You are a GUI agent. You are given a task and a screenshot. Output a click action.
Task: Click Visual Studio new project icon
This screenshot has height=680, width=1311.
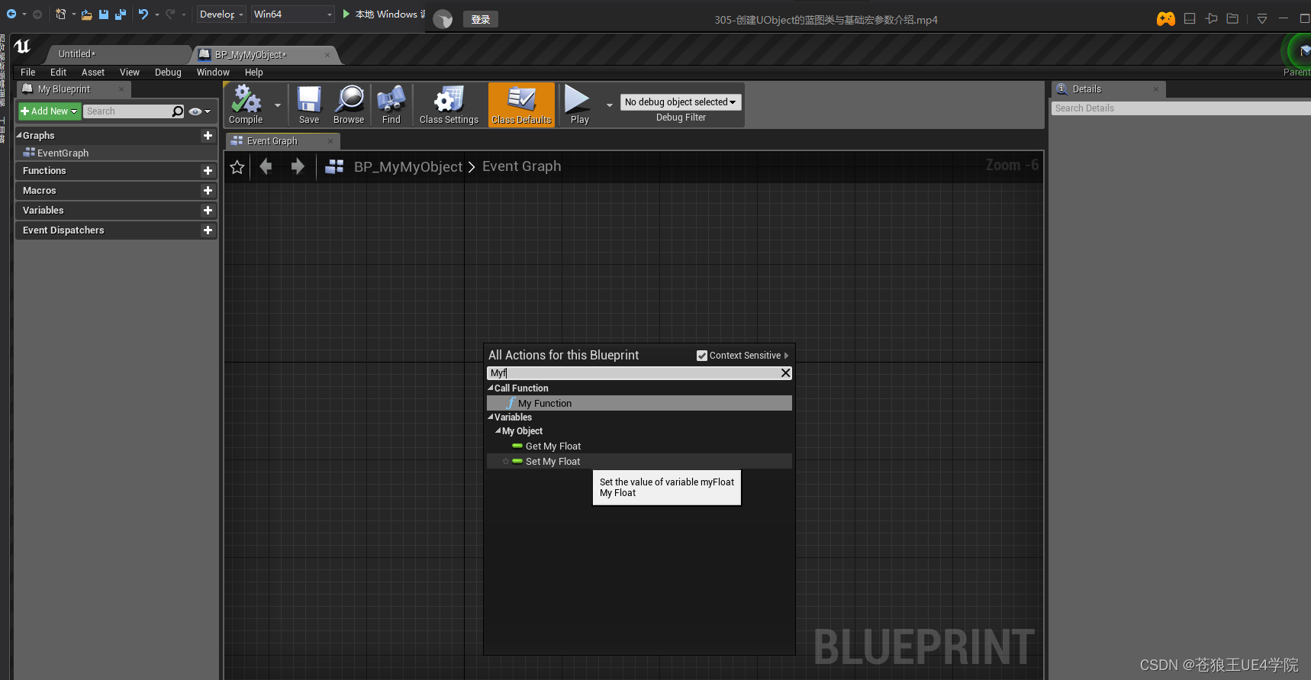coord(61,14)
